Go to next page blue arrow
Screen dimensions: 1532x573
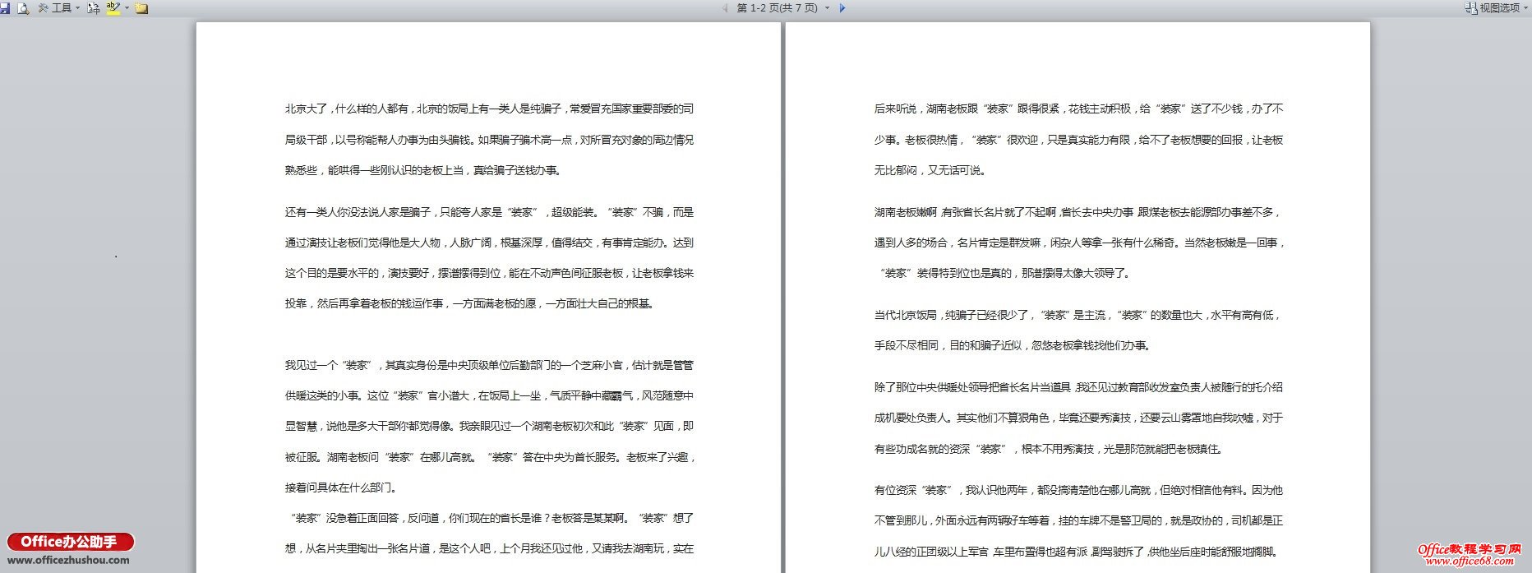(x=842, y=8)
